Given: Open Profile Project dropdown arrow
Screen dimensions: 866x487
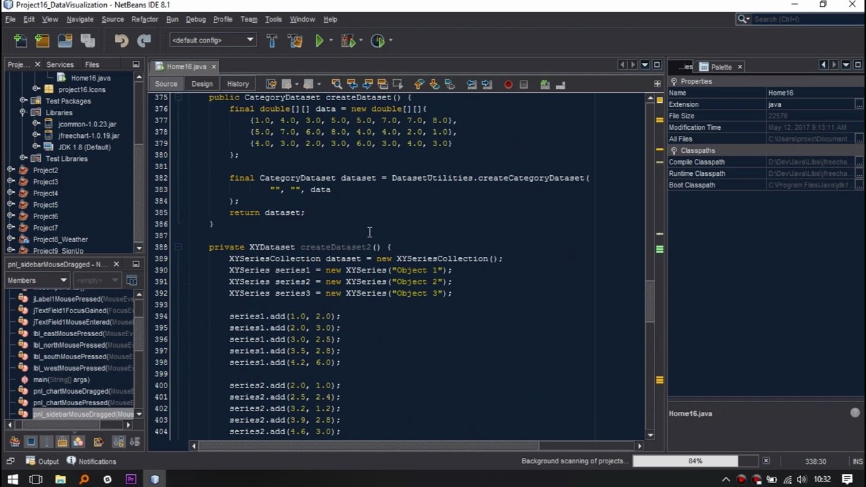Looking at the screenshot, I should coord(390,41).
